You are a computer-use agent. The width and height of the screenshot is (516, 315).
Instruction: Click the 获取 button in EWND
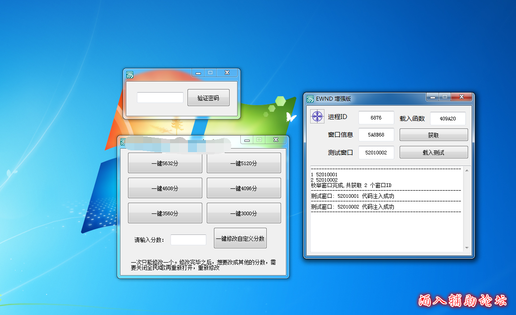tap(433, 135)
